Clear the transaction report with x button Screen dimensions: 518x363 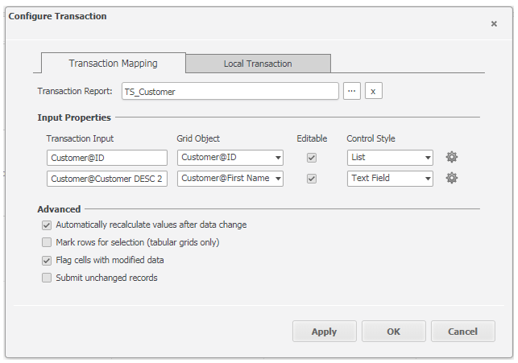373,91
